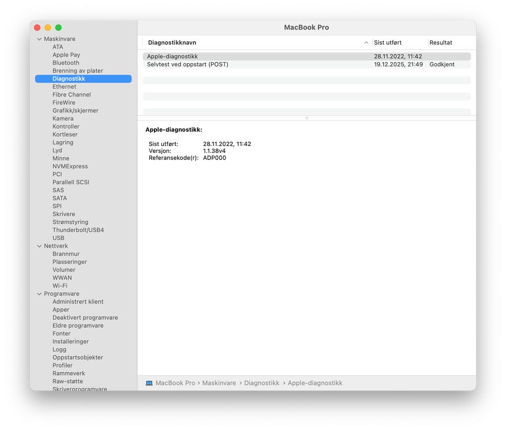Open Strømstyring in the sidebar
The width and height of the screenshot is (506, 430).
[x=70, y=222]
